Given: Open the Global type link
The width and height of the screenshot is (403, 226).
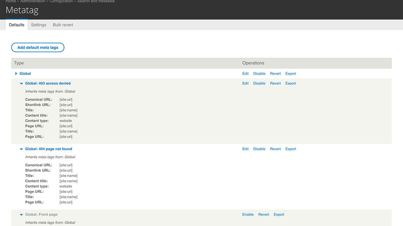Looking at the screenshot, I should [25, 73].
